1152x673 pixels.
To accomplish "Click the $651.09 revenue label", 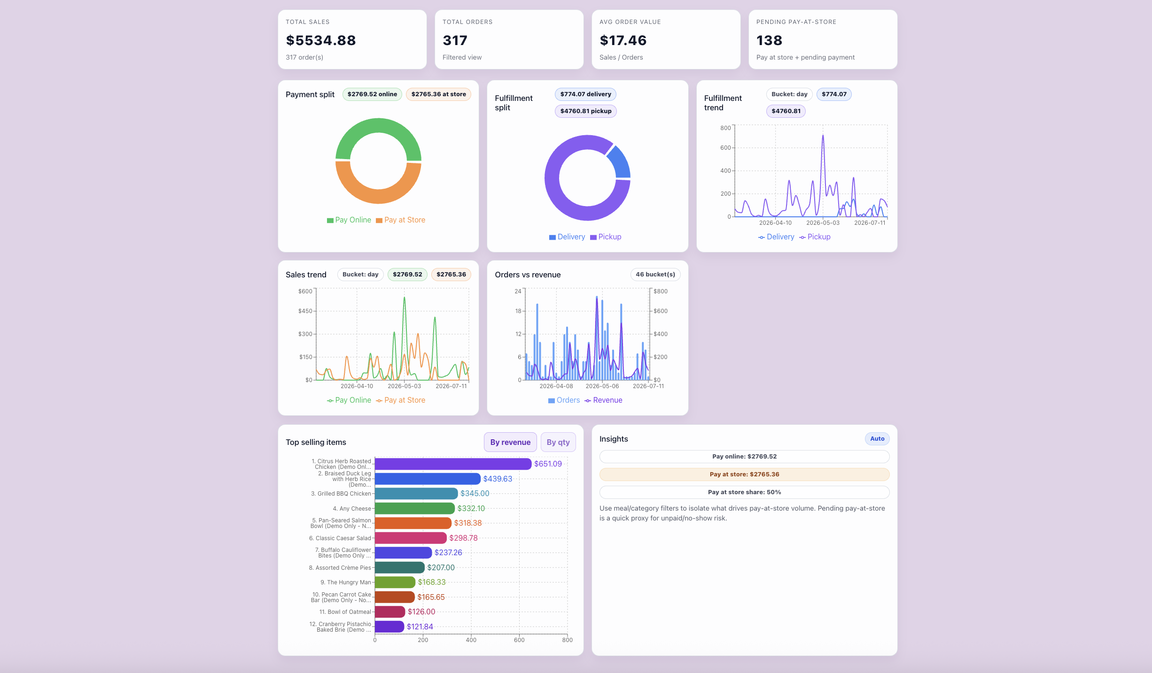I will coord(548,464).
